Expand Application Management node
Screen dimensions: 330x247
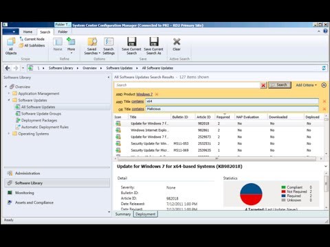tap(9, 93)
